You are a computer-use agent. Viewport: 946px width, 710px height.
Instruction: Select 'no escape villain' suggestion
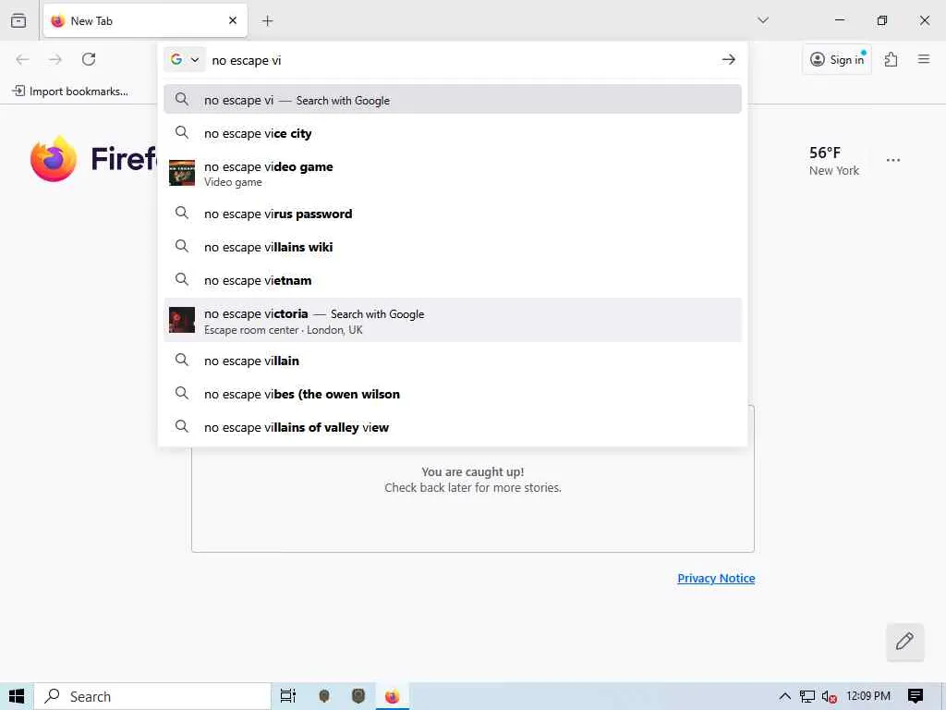coord(453,361)
